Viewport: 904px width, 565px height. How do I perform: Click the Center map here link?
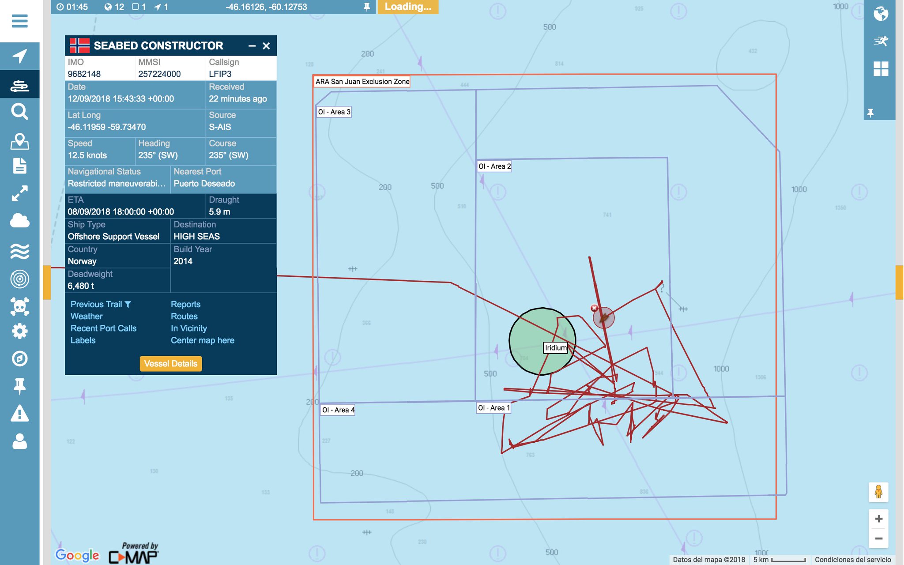click(x=202, y=340)
